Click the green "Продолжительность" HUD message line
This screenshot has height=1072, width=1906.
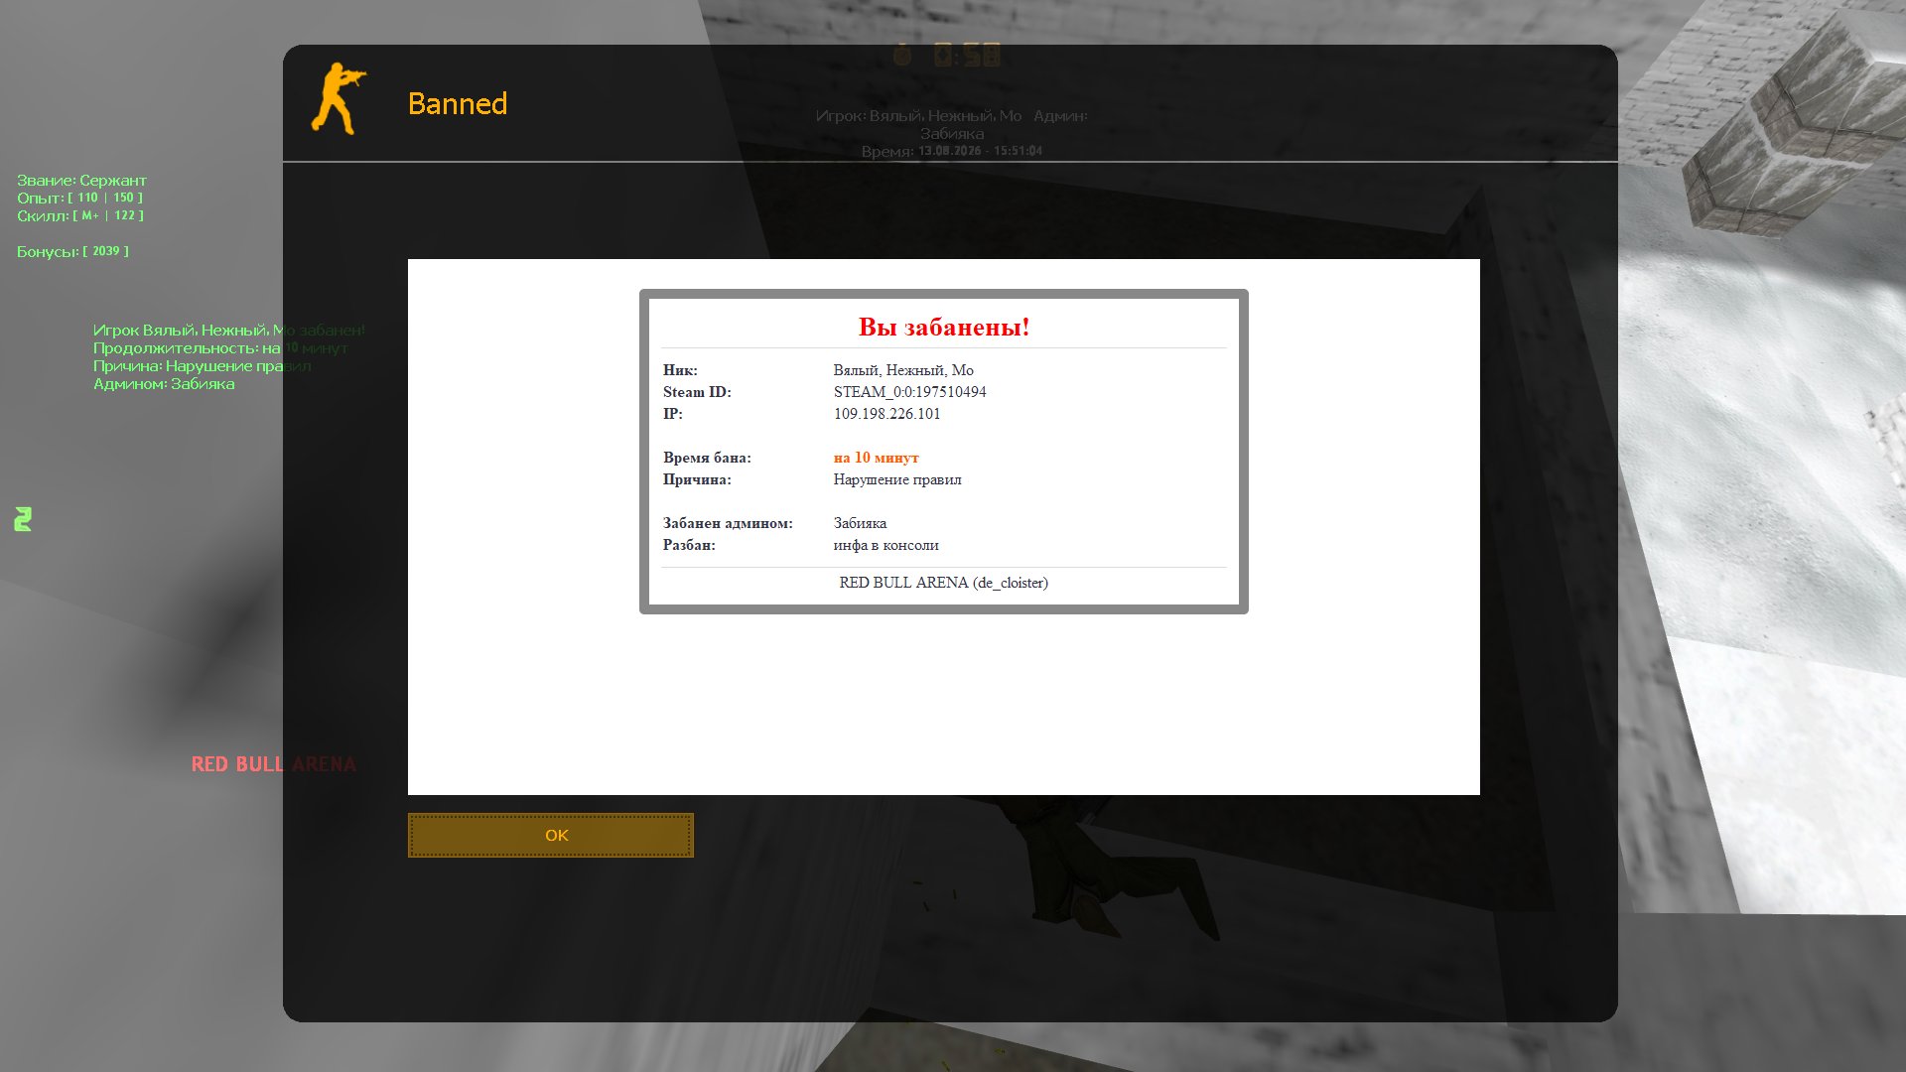(x=220, y=348)
